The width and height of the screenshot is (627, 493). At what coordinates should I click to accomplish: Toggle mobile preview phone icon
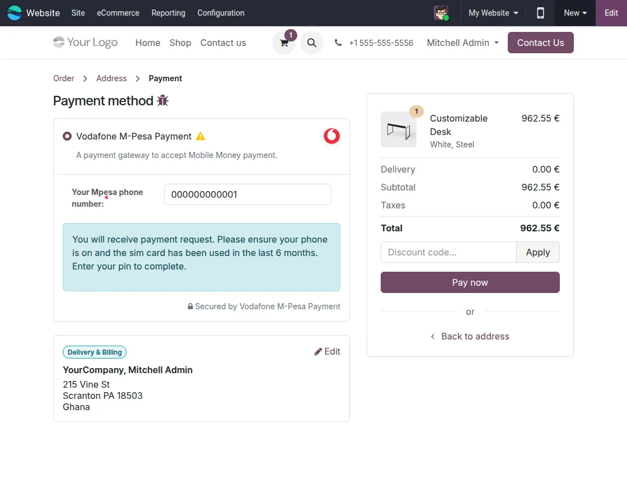540,13
